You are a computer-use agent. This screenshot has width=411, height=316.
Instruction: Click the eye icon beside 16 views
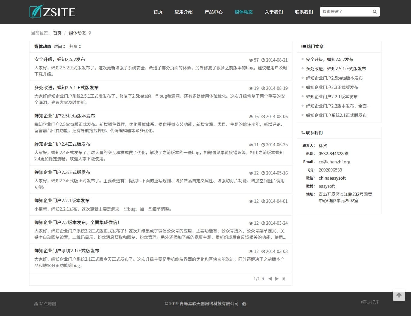251,117
